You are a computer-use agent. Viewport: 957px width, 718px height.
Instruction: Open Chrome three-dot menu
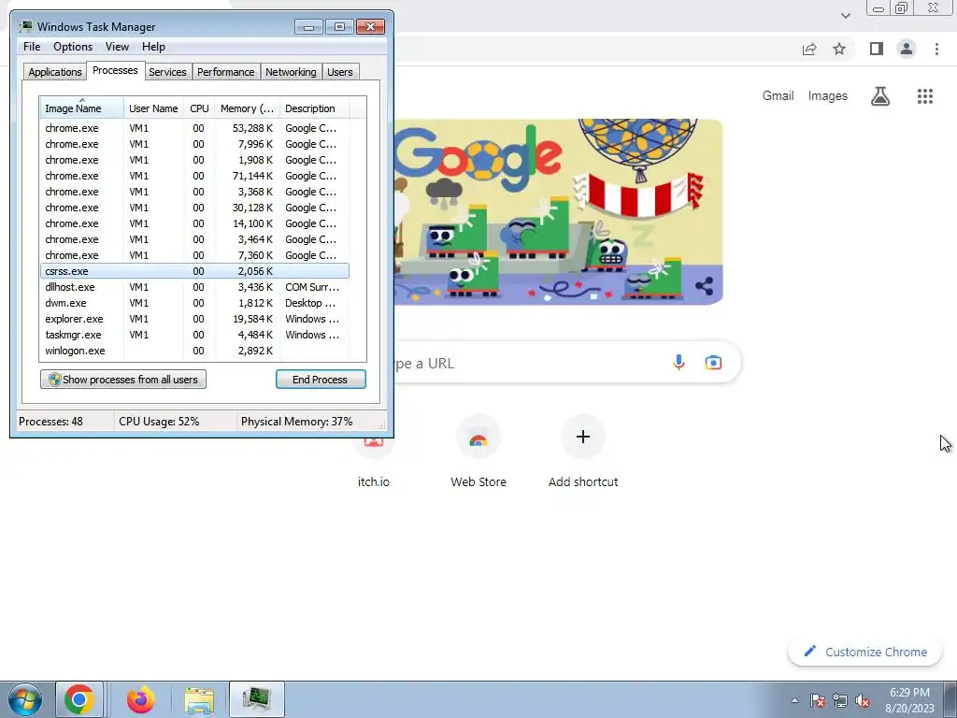tap(936, 49)
